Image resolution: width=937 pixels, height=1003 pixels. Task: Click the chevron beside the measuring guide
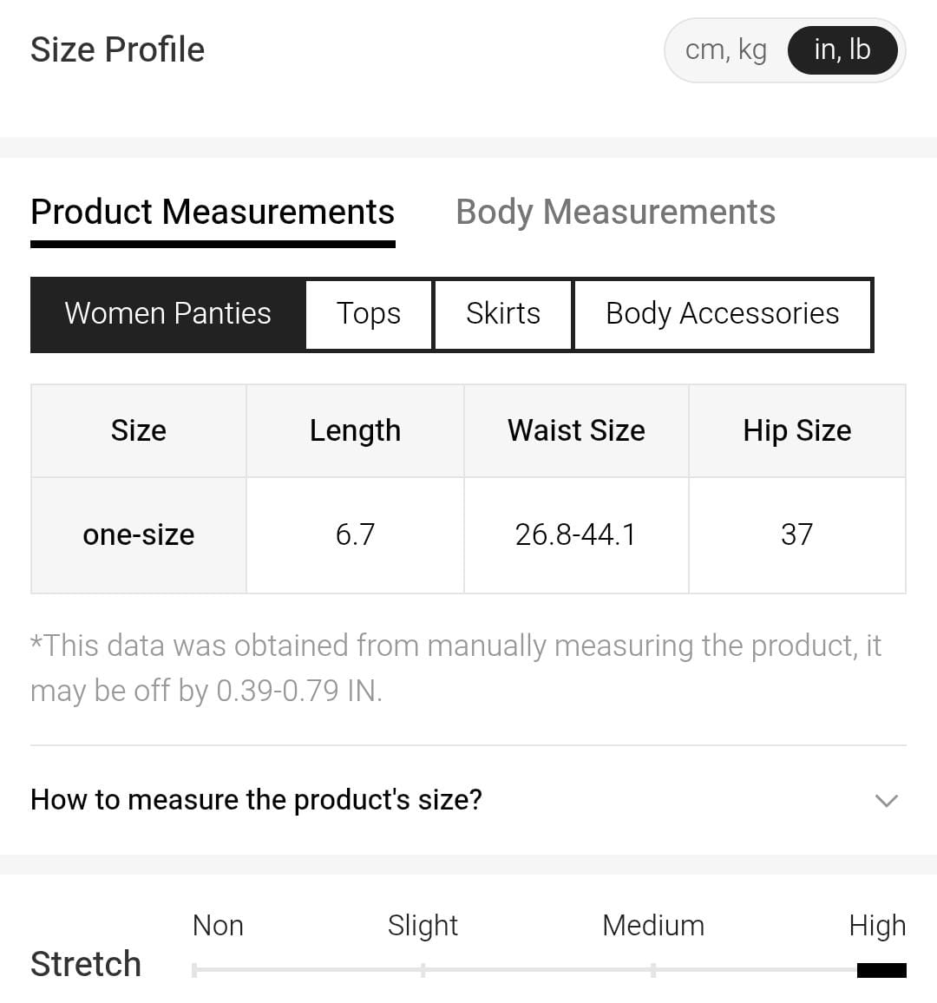coord(886,800)
